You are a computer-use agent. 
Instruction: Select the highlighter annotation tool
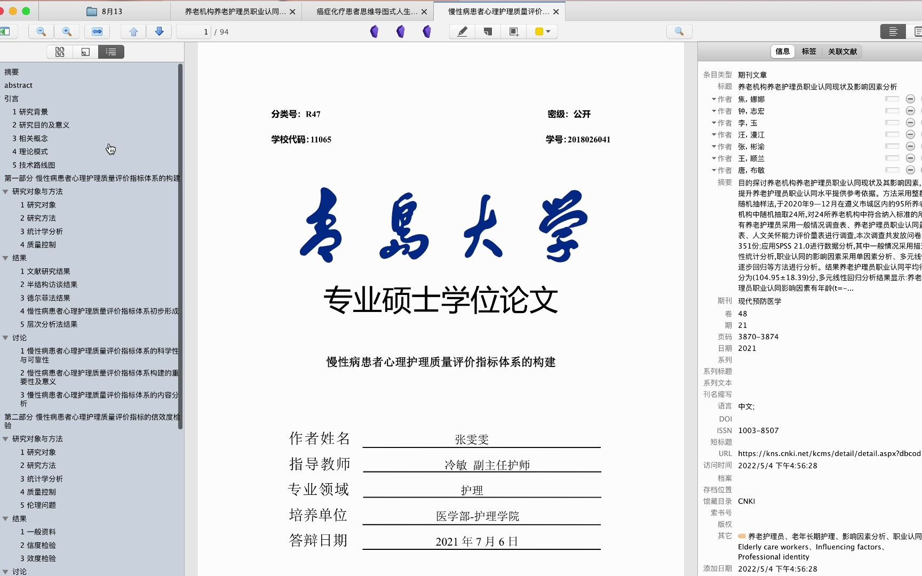point(461,31)
